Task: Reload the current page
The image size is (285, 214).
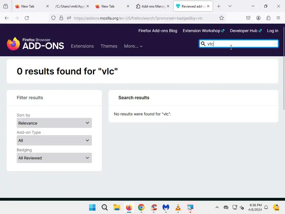Action: click(x=27, y=18)
